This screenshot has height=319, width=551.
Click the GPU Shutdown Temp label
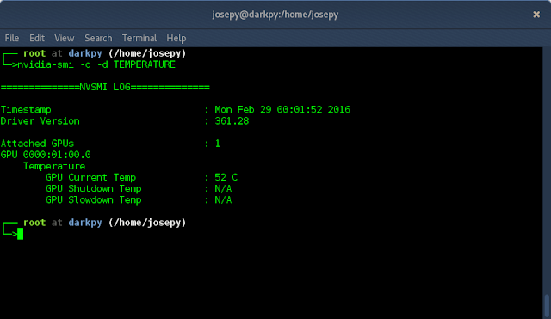pos(94,189)
